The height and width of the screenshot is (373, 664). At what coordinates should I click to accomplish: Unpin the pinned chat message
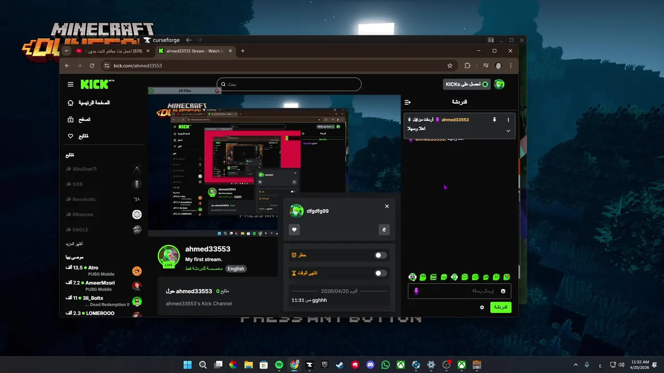pos(494,120)
